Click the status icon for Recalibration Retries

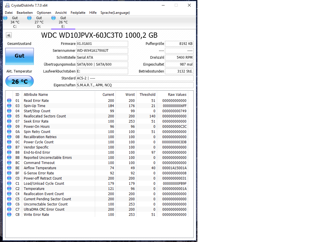coord(9,137)
